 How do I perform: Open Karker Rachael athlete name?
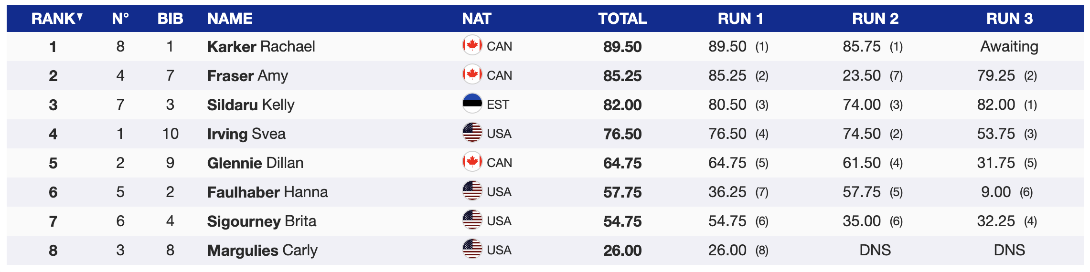(261, 46)
